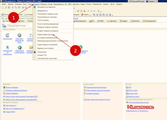The height and width of the screenshot is (120, 167).
Task: Click the Paste toolbar icon
Action: point(19,7)
